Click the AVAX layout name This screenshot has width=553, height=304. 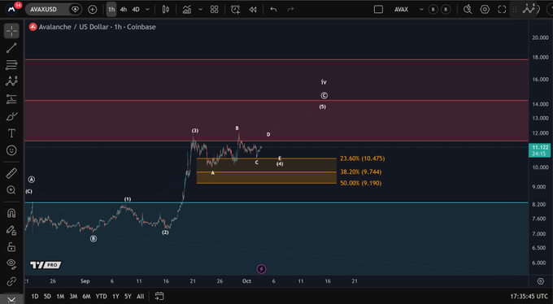point(401,10)
